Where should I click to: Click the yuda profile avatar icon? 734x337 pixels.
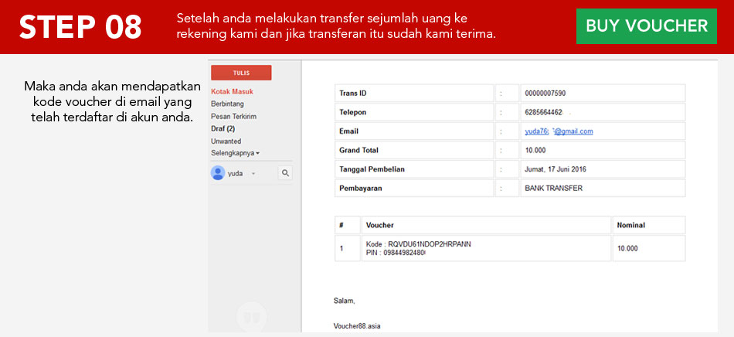(x=218, y=173)
